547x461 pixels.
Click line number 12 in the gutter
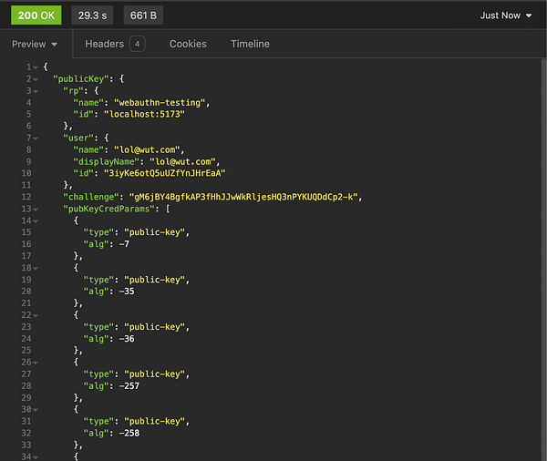(x=26, y=197)
